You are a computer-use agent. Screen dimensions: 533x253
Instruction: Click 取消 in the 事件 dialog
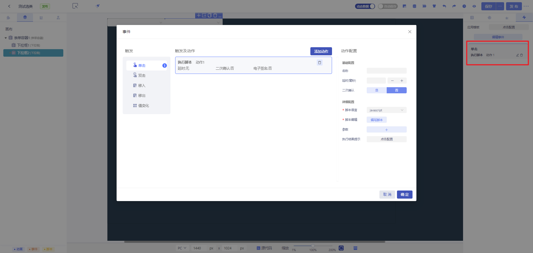(387, 194)
